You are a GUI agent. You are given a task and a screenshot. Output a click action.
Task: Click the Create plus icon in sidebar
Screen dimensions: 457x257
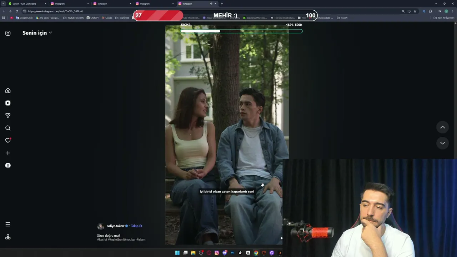tap(8, 153)
